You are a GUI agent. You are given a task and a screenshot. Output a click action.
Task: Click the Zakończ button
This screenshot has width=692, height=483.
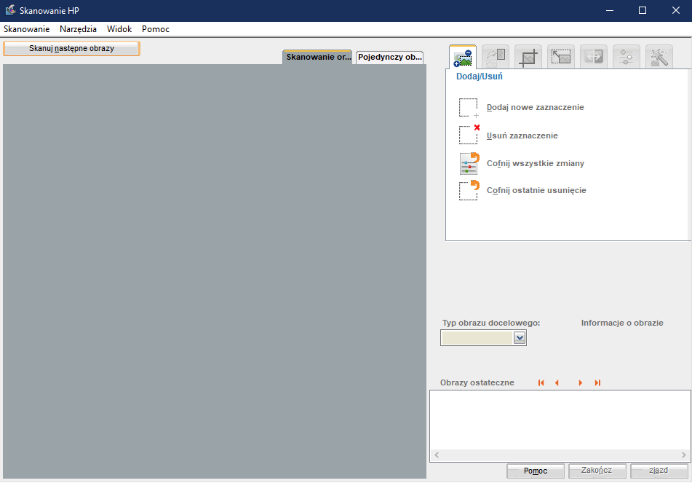click(x=597, y=471)
